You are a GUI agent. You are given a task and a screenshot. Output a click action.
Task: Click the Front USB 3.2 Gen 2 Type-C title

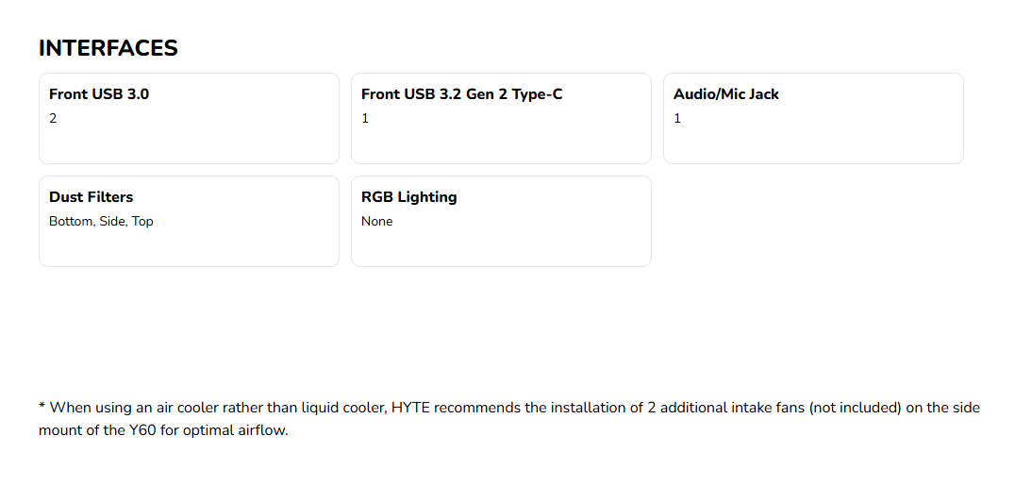click(x=461, y=94)
